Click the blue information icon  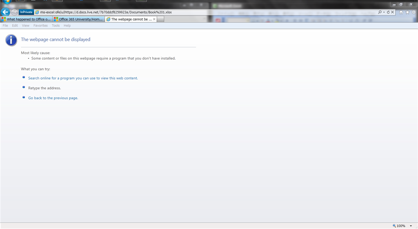pyautogui.click(x=11, y=40)
